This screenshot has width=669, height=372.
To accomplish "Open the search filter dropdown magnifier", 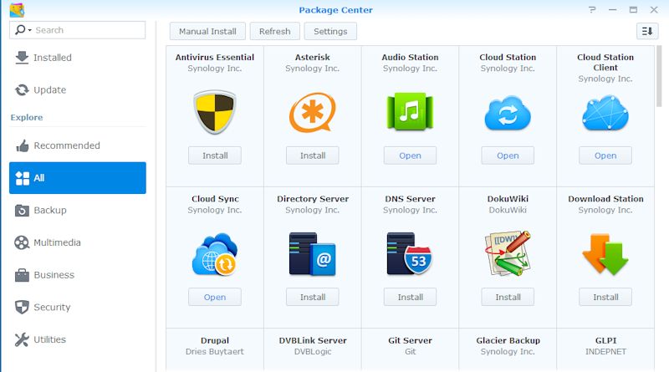I will [23, 30].
